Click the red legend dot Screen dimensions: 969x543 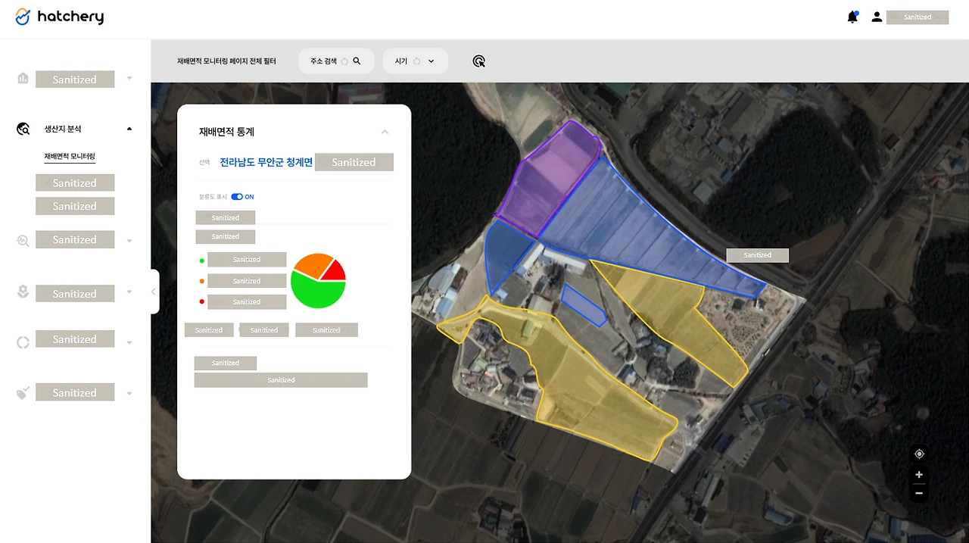(201, 302)
